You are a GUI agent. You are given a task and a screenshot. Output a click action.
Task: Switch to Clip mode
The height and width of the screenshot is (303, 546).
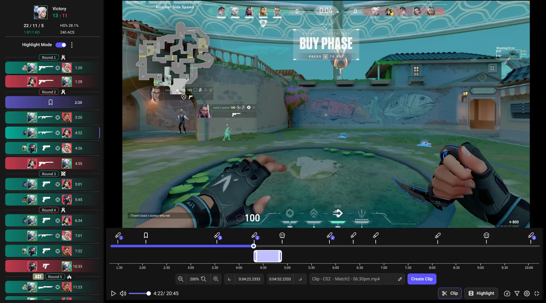click(450, 293)
